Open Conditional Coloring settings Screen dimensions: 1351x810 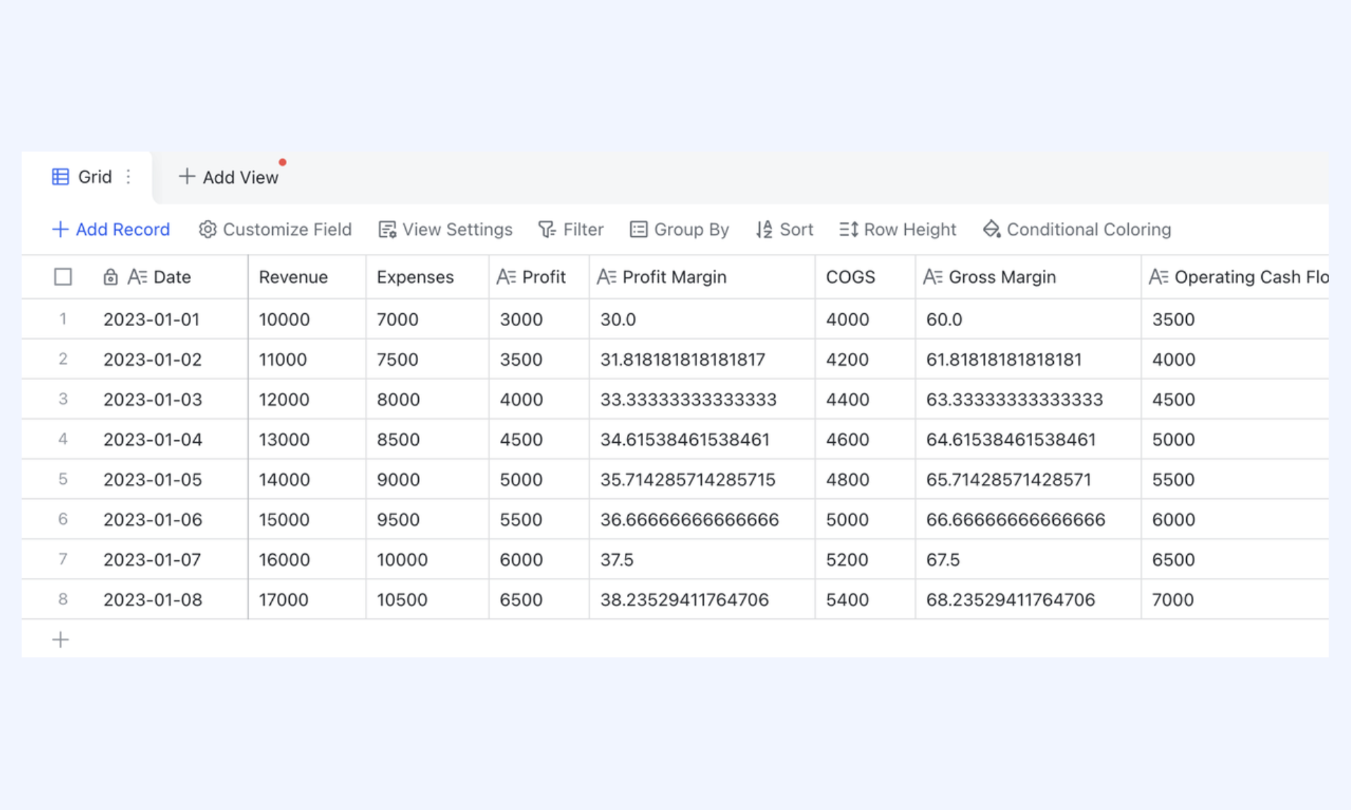coord(1077,230)
